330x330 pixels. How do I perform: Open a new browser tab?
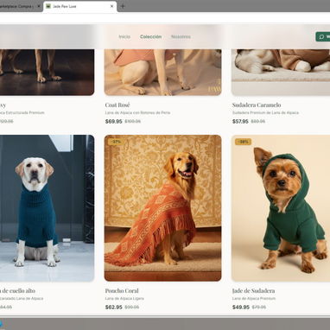[x=123, y=6]
